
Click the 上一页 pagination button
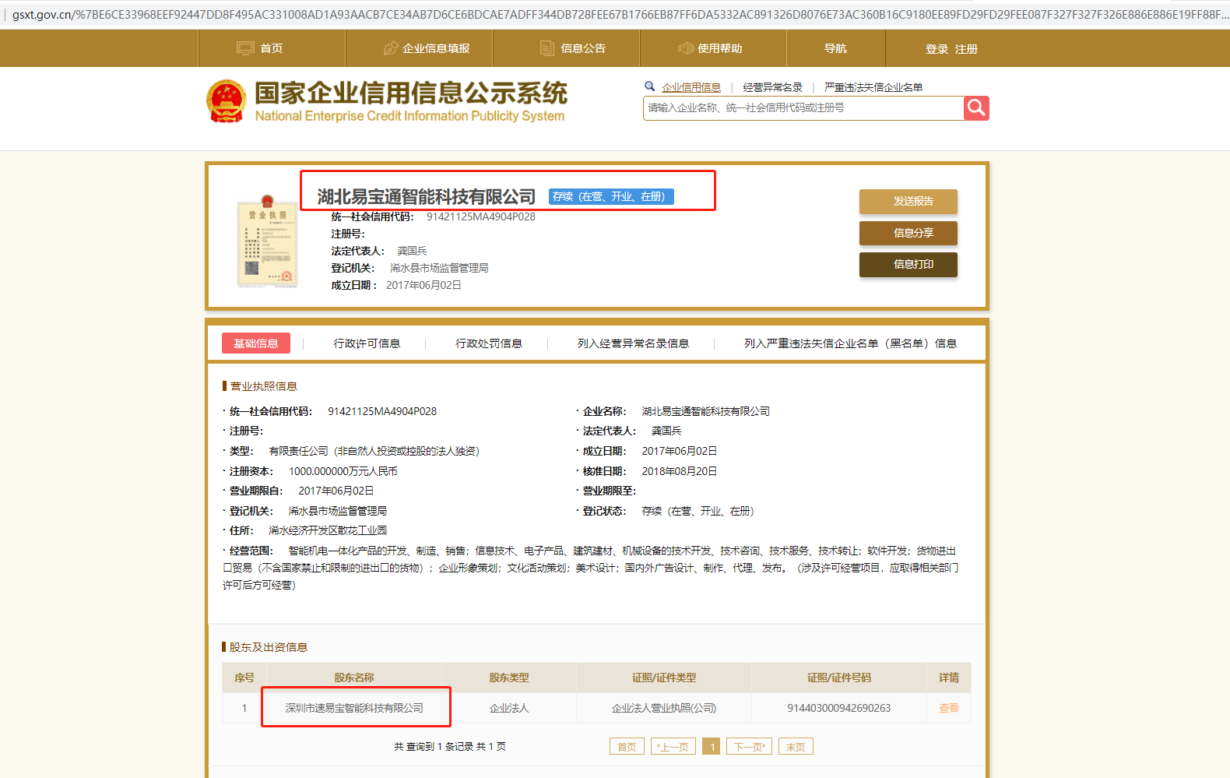[x=673, y=747]
